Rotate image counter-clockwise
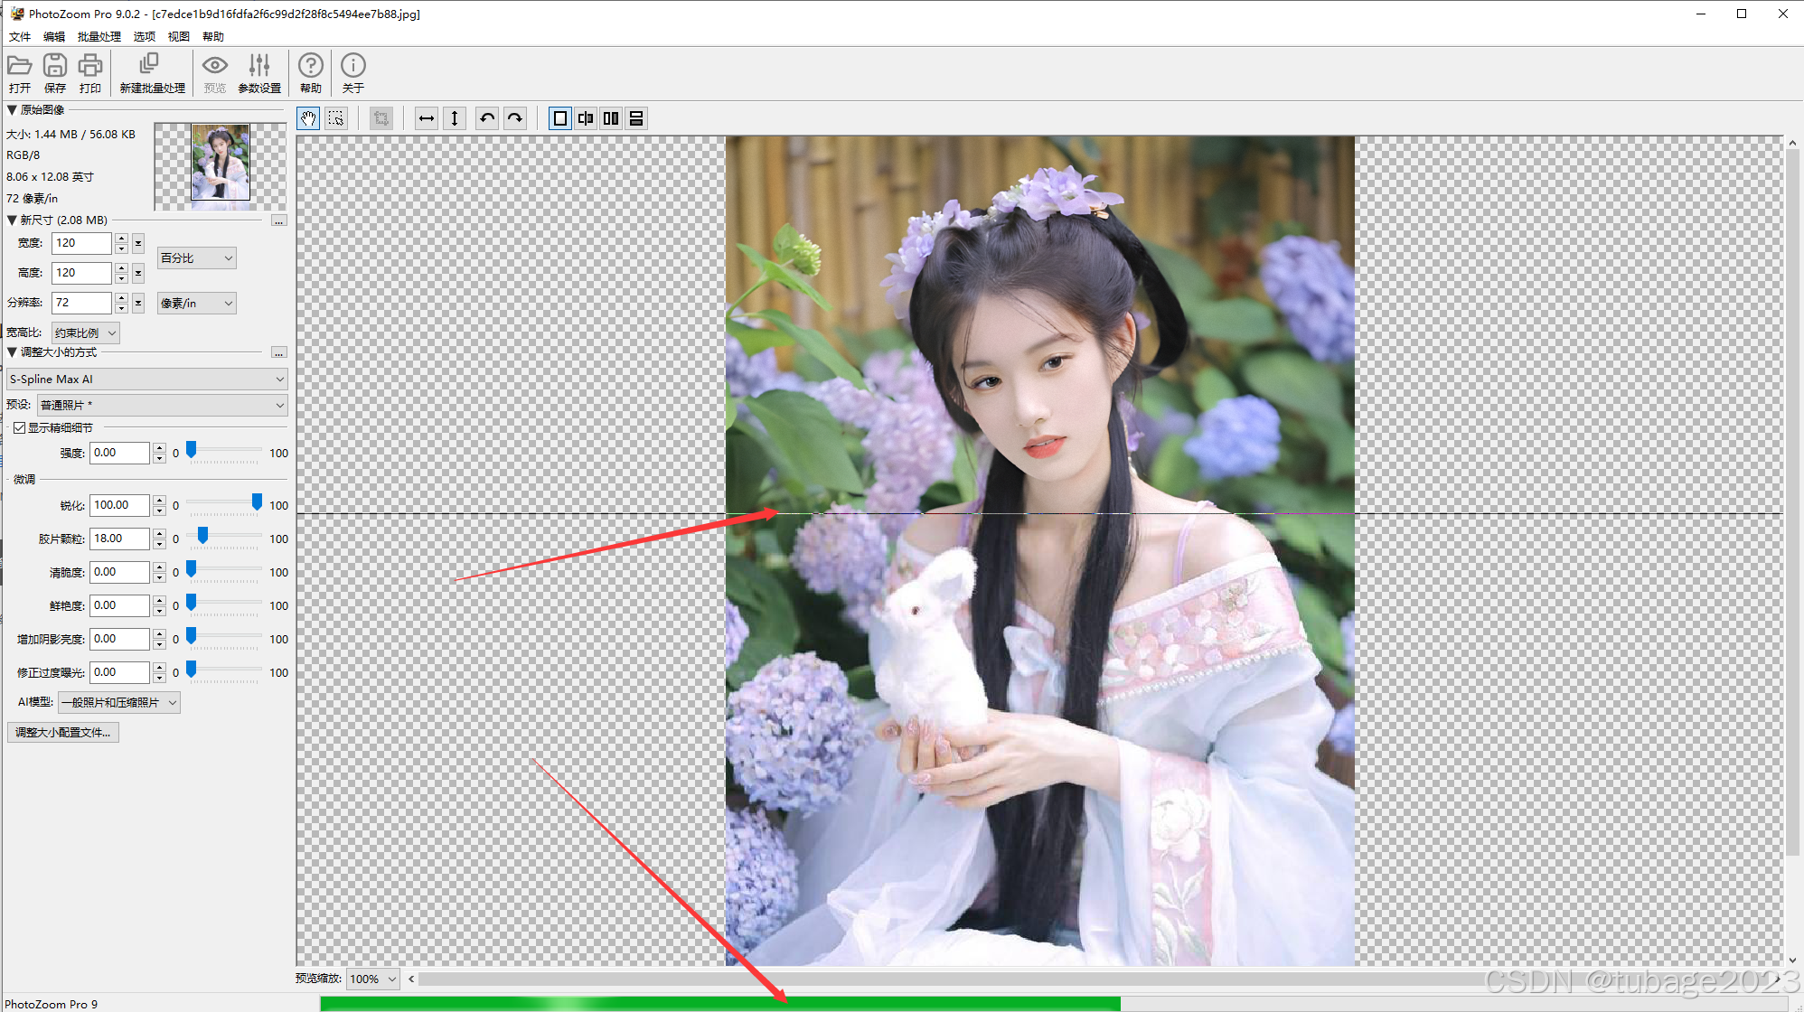This screenshot has width=1804, height=1012. (487, 118)
